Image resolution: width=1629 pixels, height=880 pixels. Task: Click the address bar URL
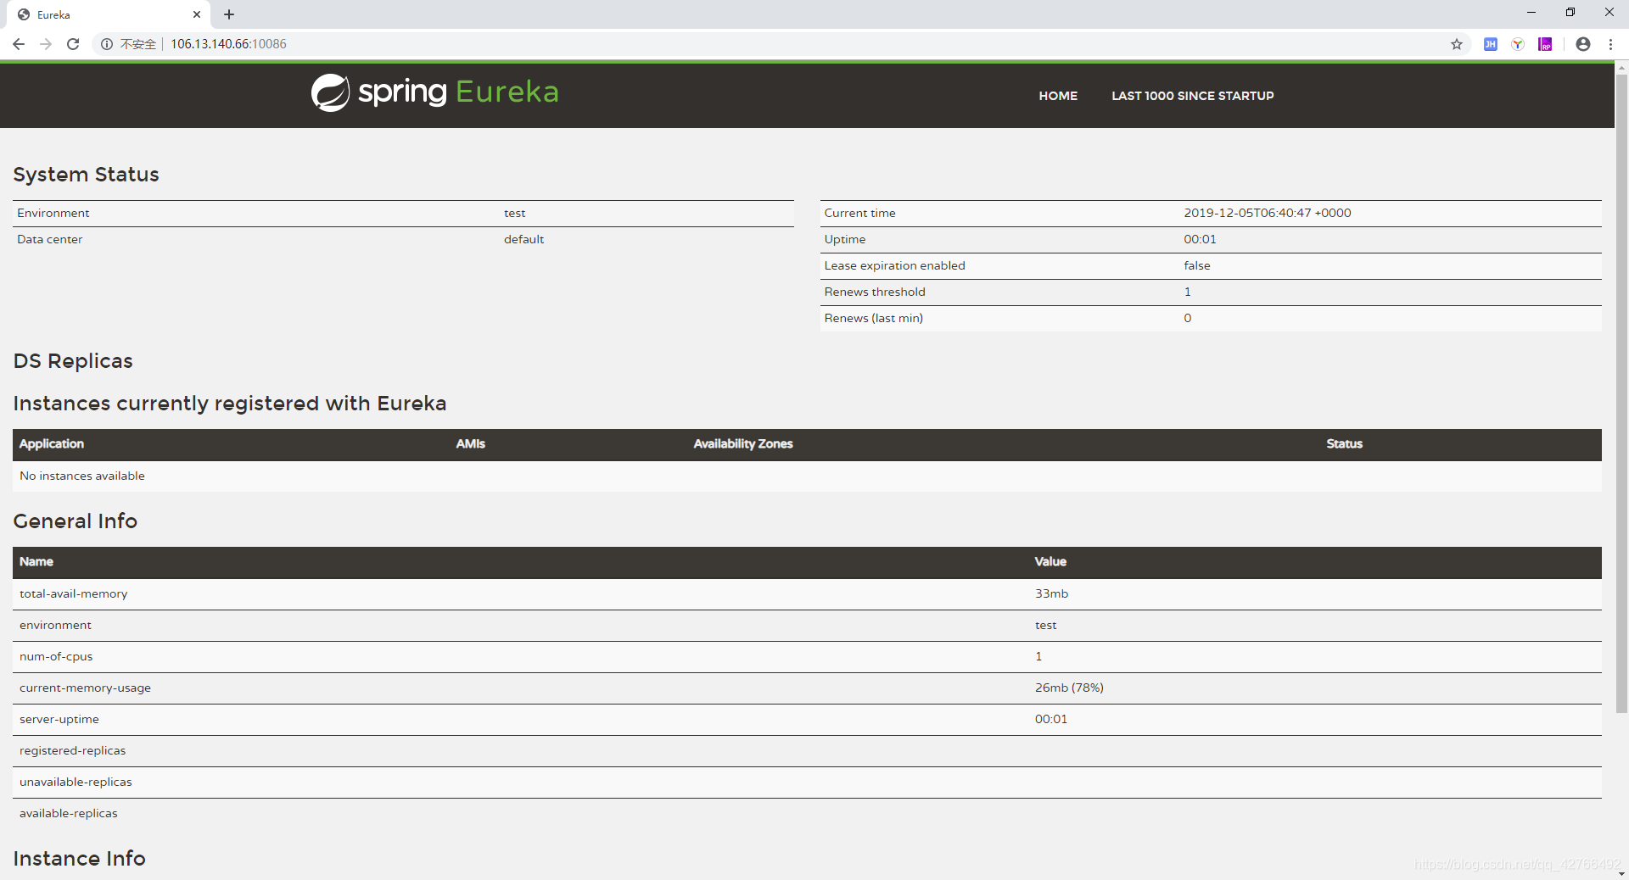[228, 44]
